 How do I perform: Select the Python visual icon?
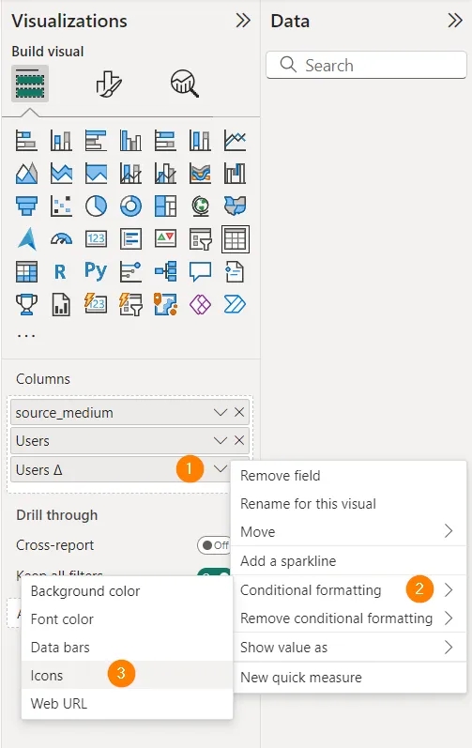point(96,271)
